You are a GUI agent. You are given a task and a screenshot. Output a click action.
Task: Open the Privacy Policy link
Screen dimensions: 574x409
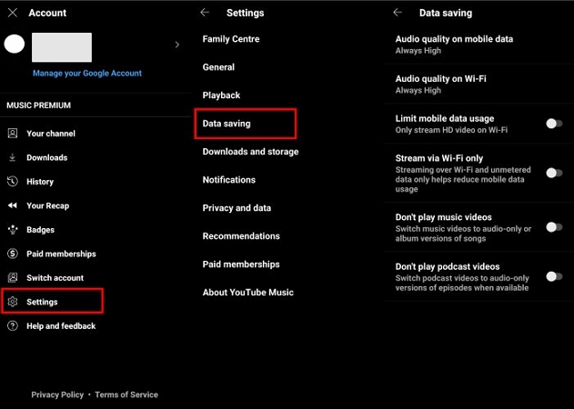(x=57, y=394)
